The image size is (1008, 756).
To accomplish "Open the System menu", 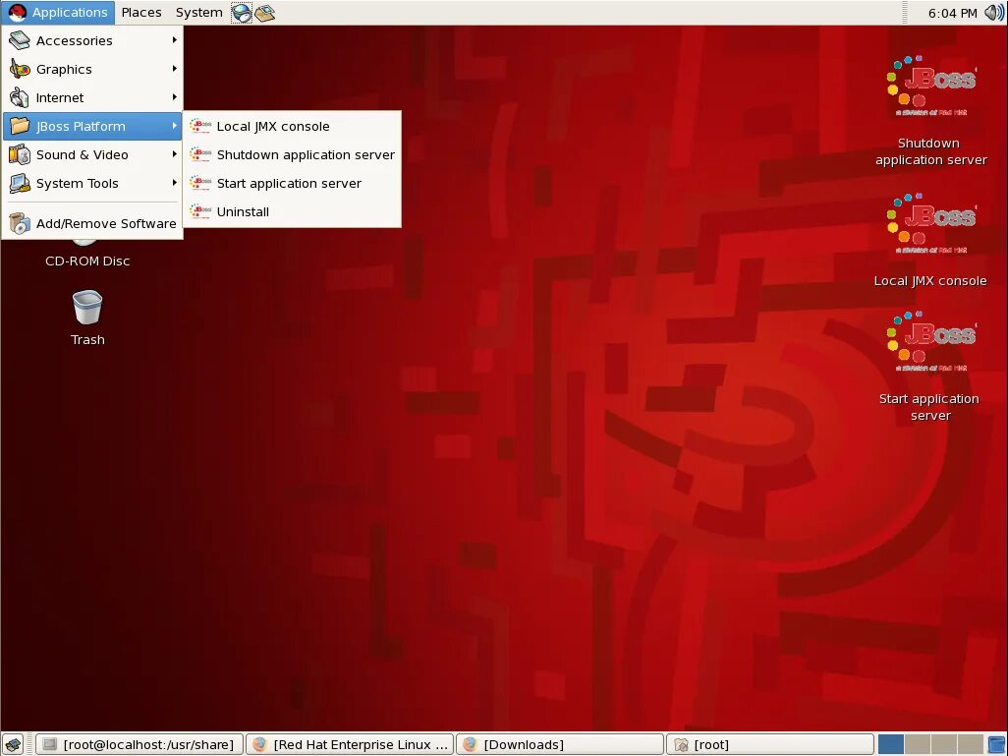I will [x=199, y=12].
